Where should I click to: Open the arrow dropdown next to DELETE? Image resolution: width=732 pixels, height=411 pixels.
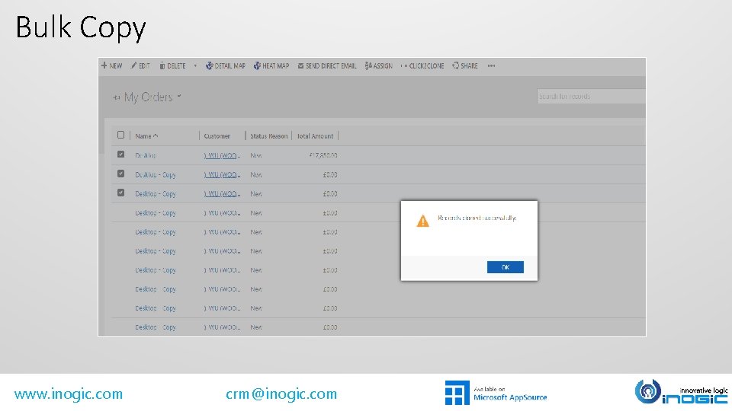point(195,65)
